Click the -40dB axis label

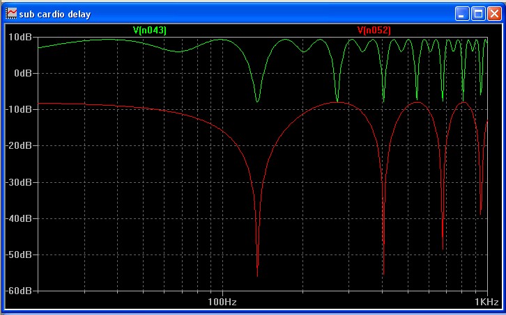(19, 218)
